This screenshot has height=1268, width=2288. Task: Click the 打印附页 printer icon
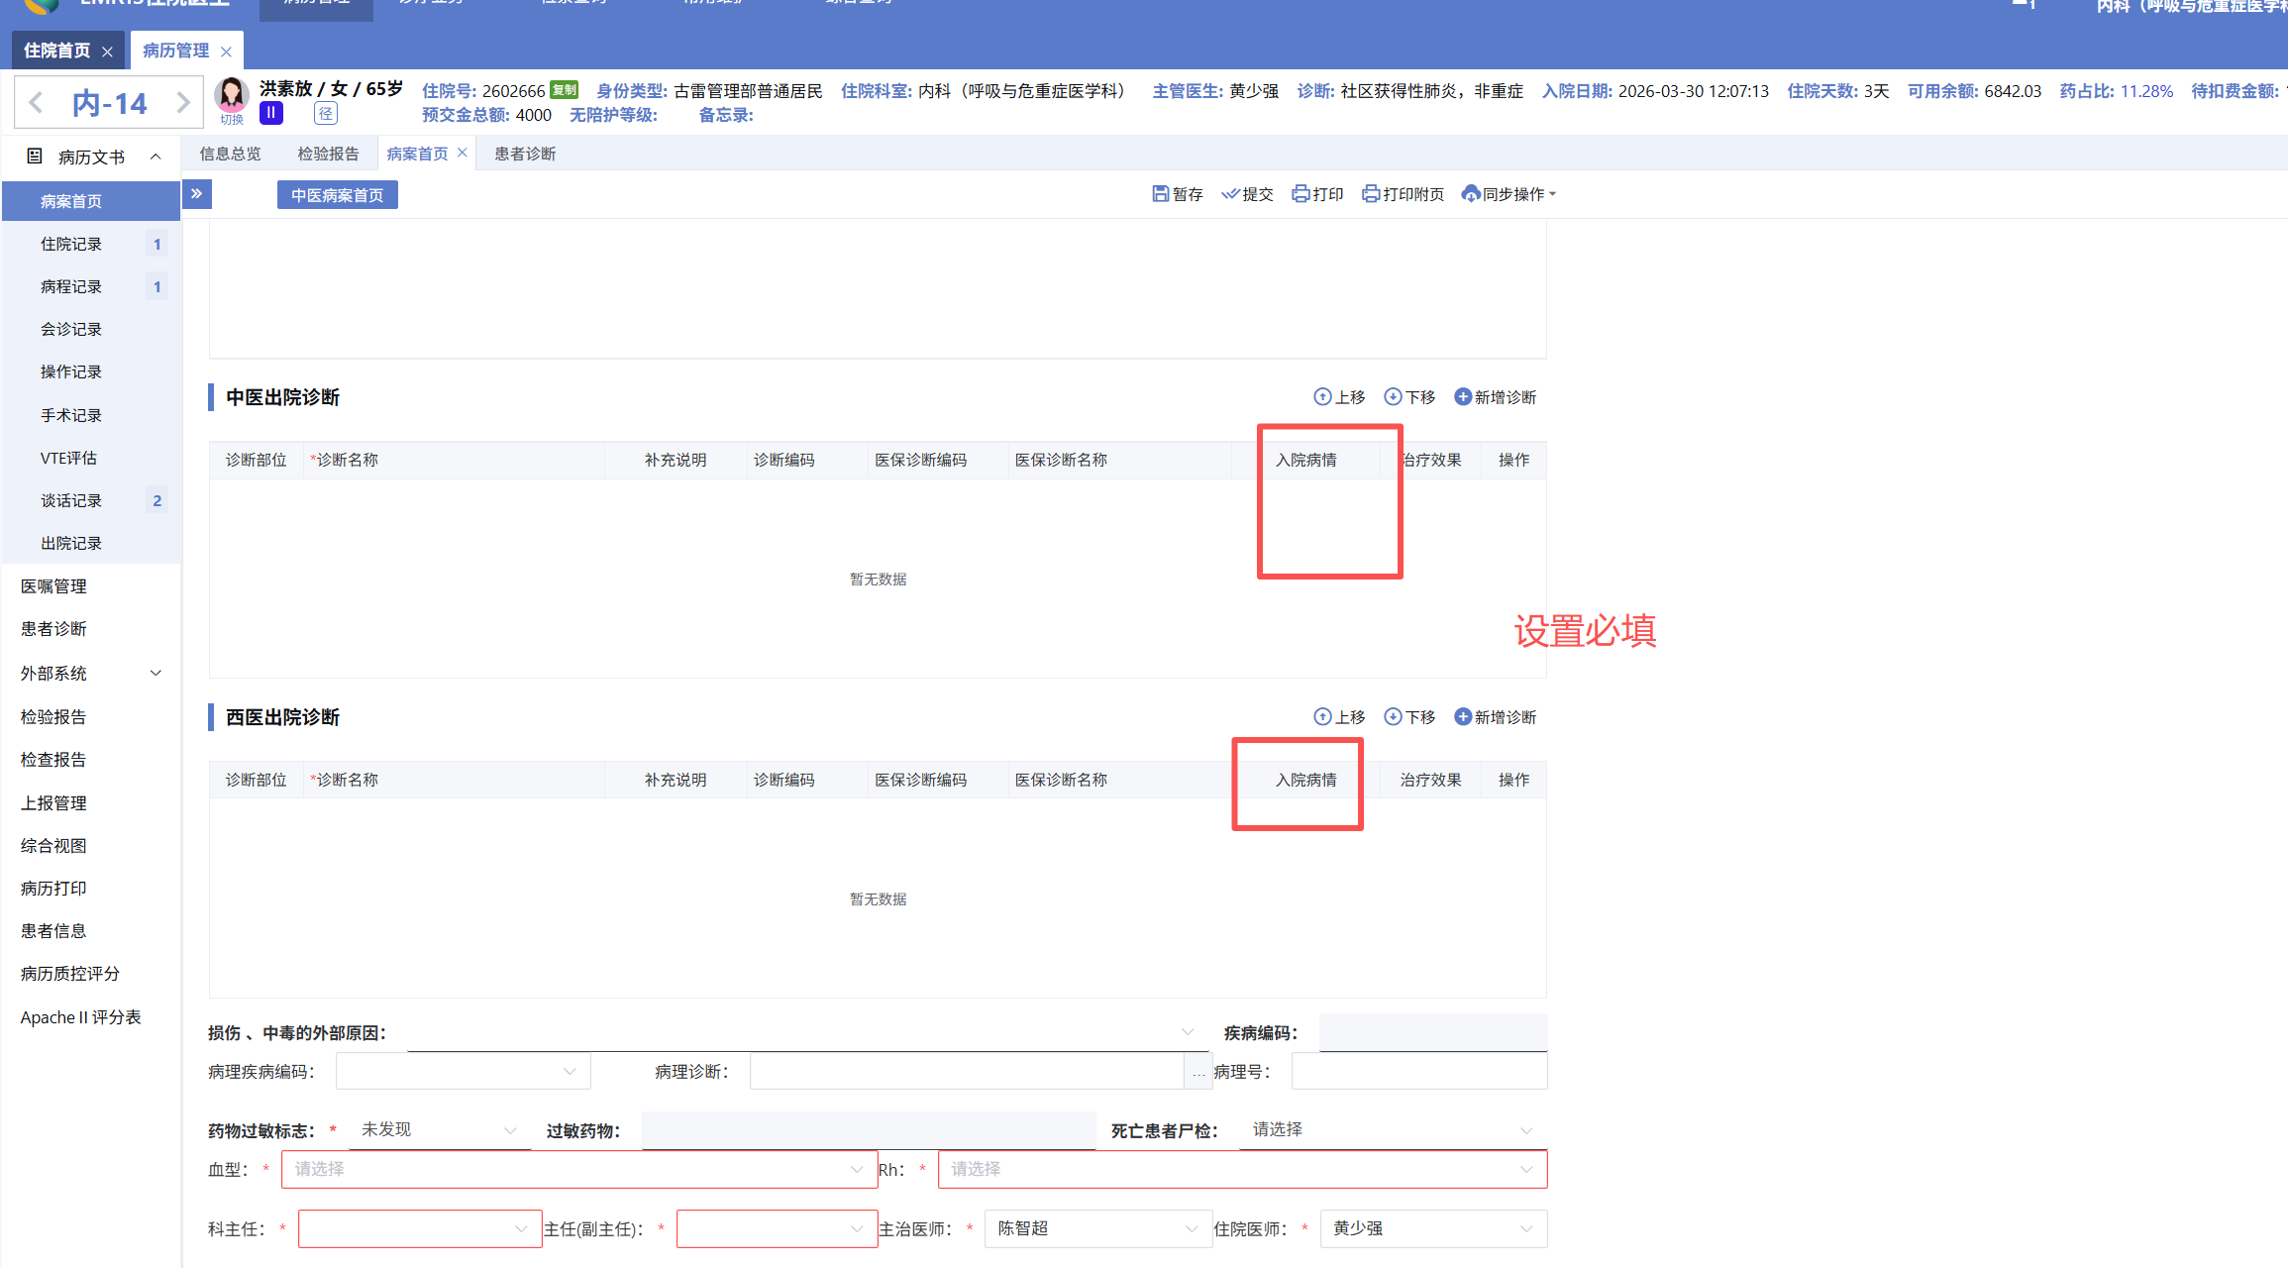(x=1371, y=194)
